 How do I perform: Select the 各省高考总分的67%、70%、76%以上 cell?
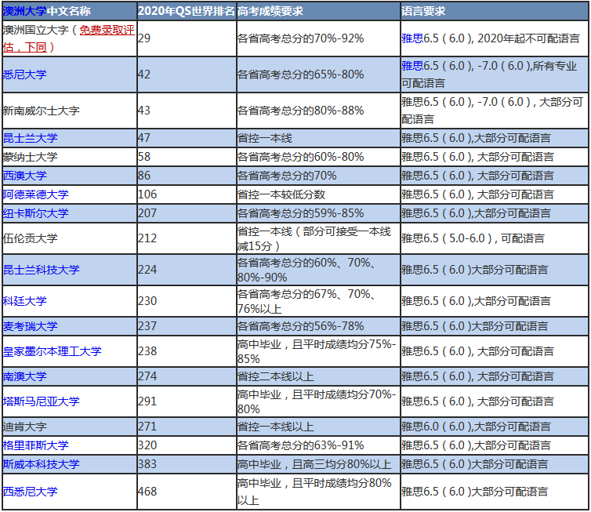[x=318, y=301]
